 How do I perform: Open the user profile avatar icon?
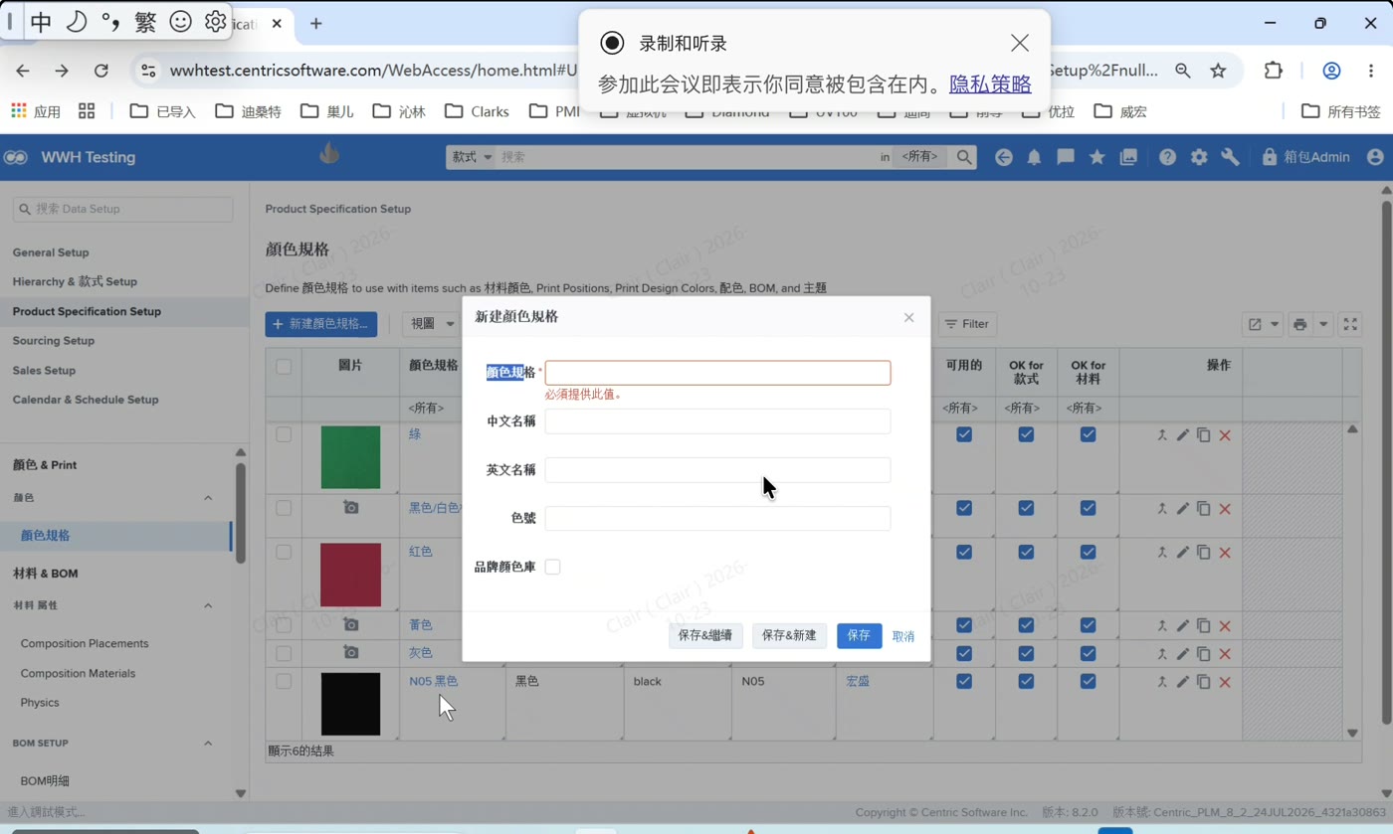1375,157
